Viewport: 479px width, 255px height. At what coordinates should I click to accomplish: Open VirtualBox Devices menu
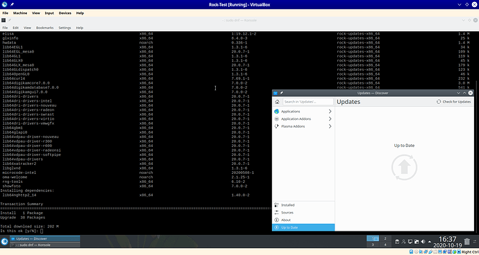coord(65,13)
